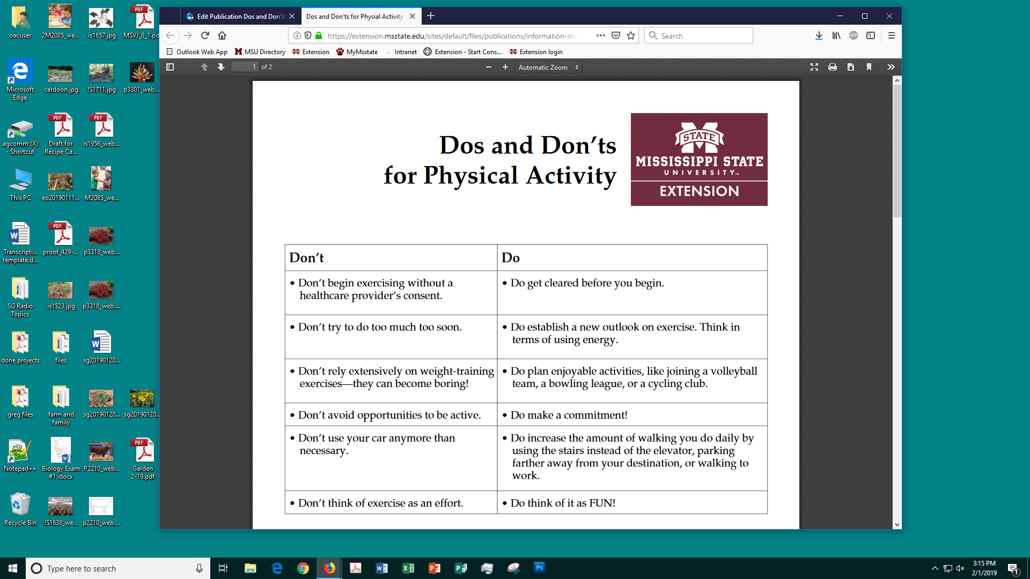Open a new Firefox tab
Viewport: 1030px width, 579px height.
coord(431,16)
